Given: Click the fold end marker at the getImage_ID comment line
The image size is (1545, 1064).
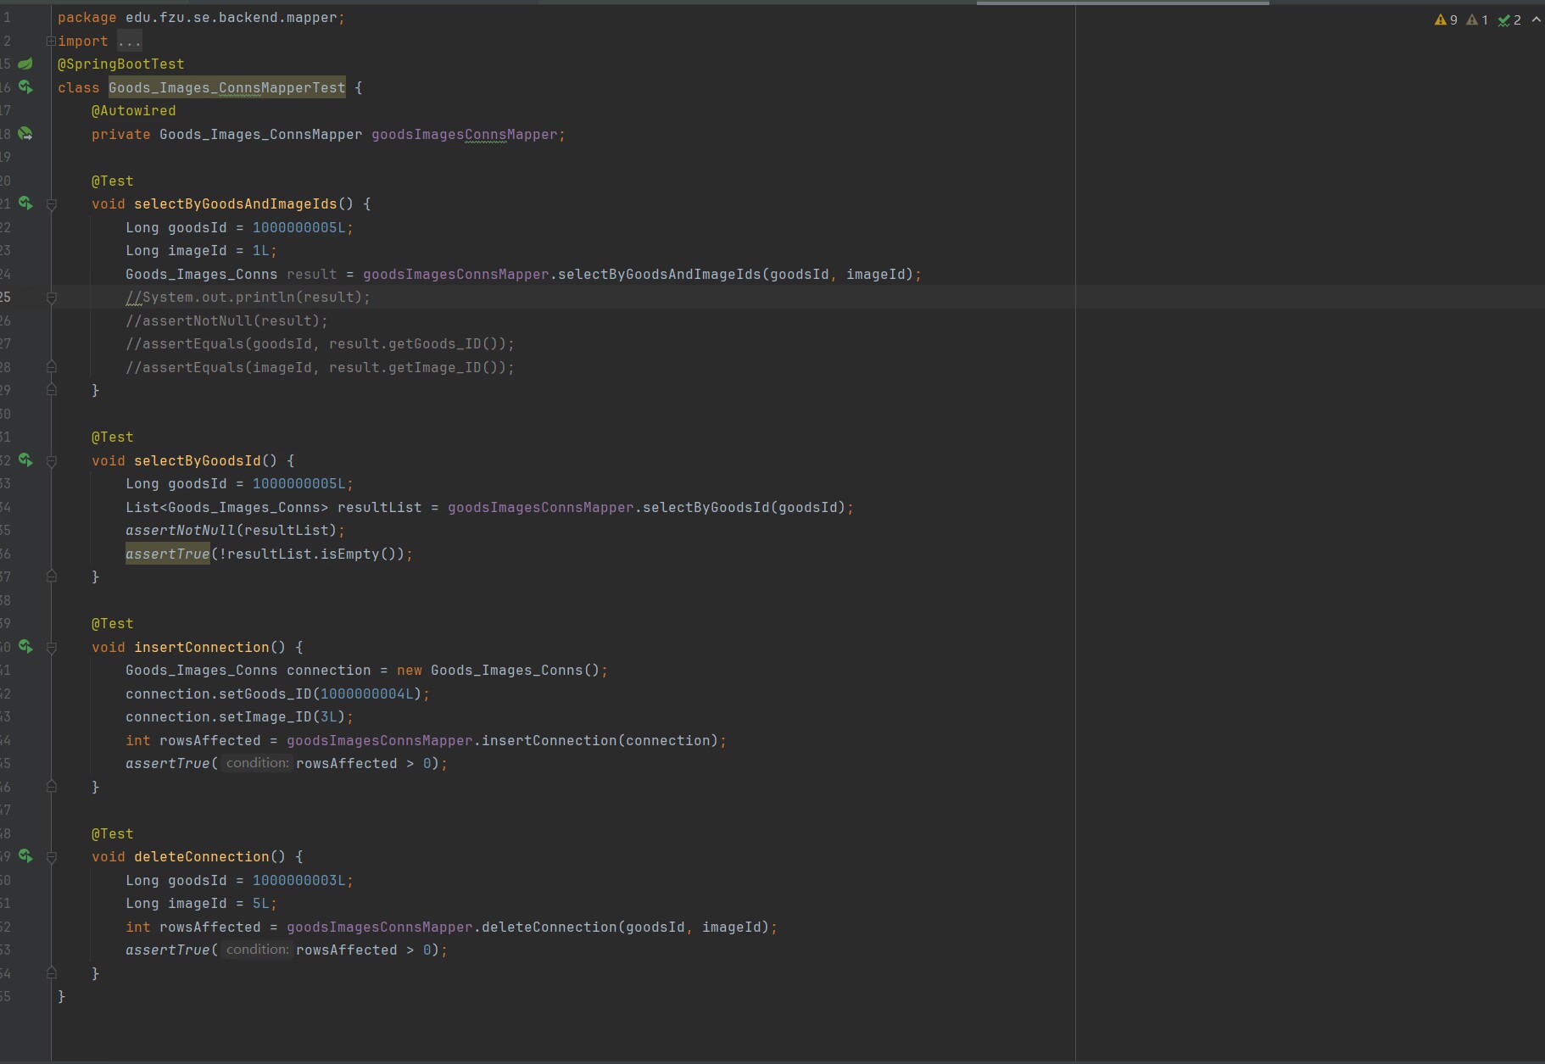Looking at the screenshot, I should [x=51, y=367].
